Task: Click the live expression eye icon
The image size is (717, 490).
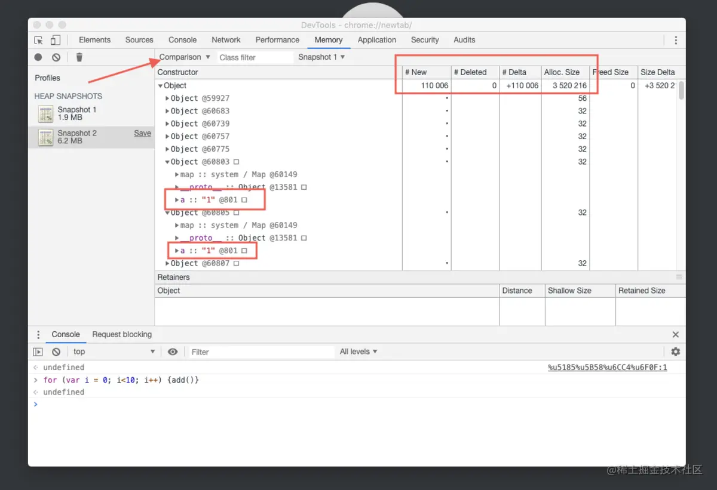Action: pyautogui.click(x=173, y=352)
